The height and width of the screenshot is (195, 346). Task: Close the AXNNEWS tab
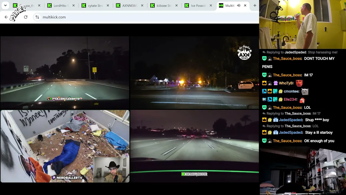coord(142,5)
